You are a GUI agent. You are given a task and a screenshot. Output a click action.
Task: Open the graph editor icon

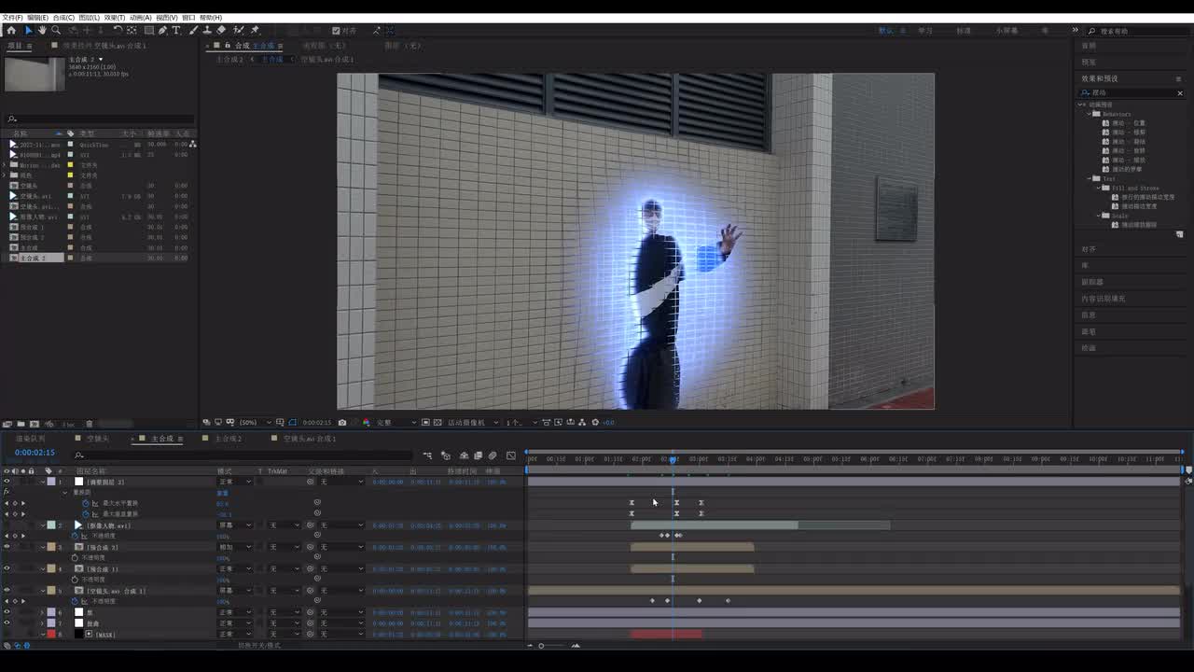click(x=510, y=455)
